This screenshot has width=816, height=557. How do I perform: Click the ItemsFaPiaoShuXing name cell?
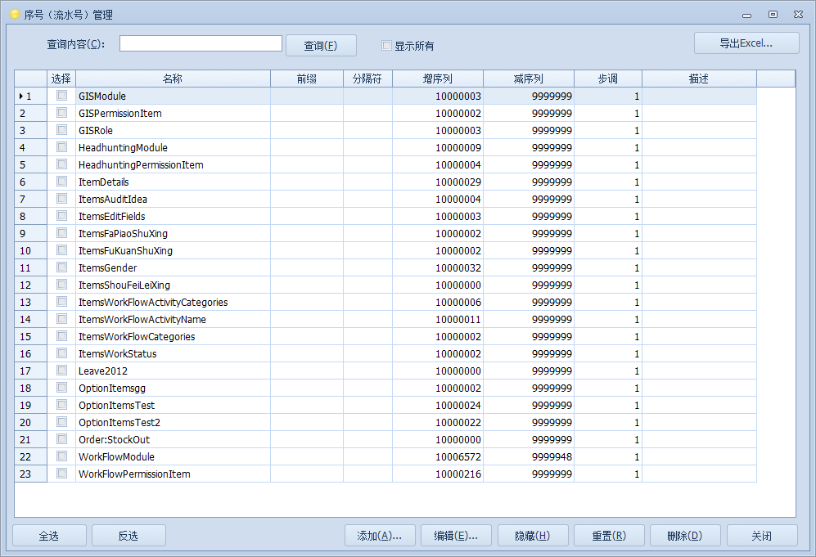click(x=173, y=233)
